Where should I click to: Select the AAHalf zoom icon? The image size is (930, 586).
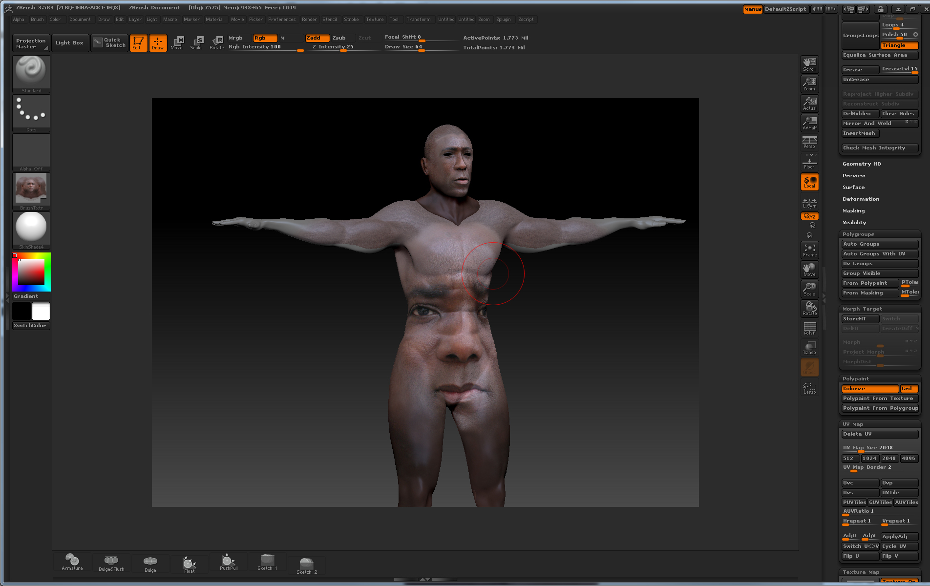[x=809, y=123]
